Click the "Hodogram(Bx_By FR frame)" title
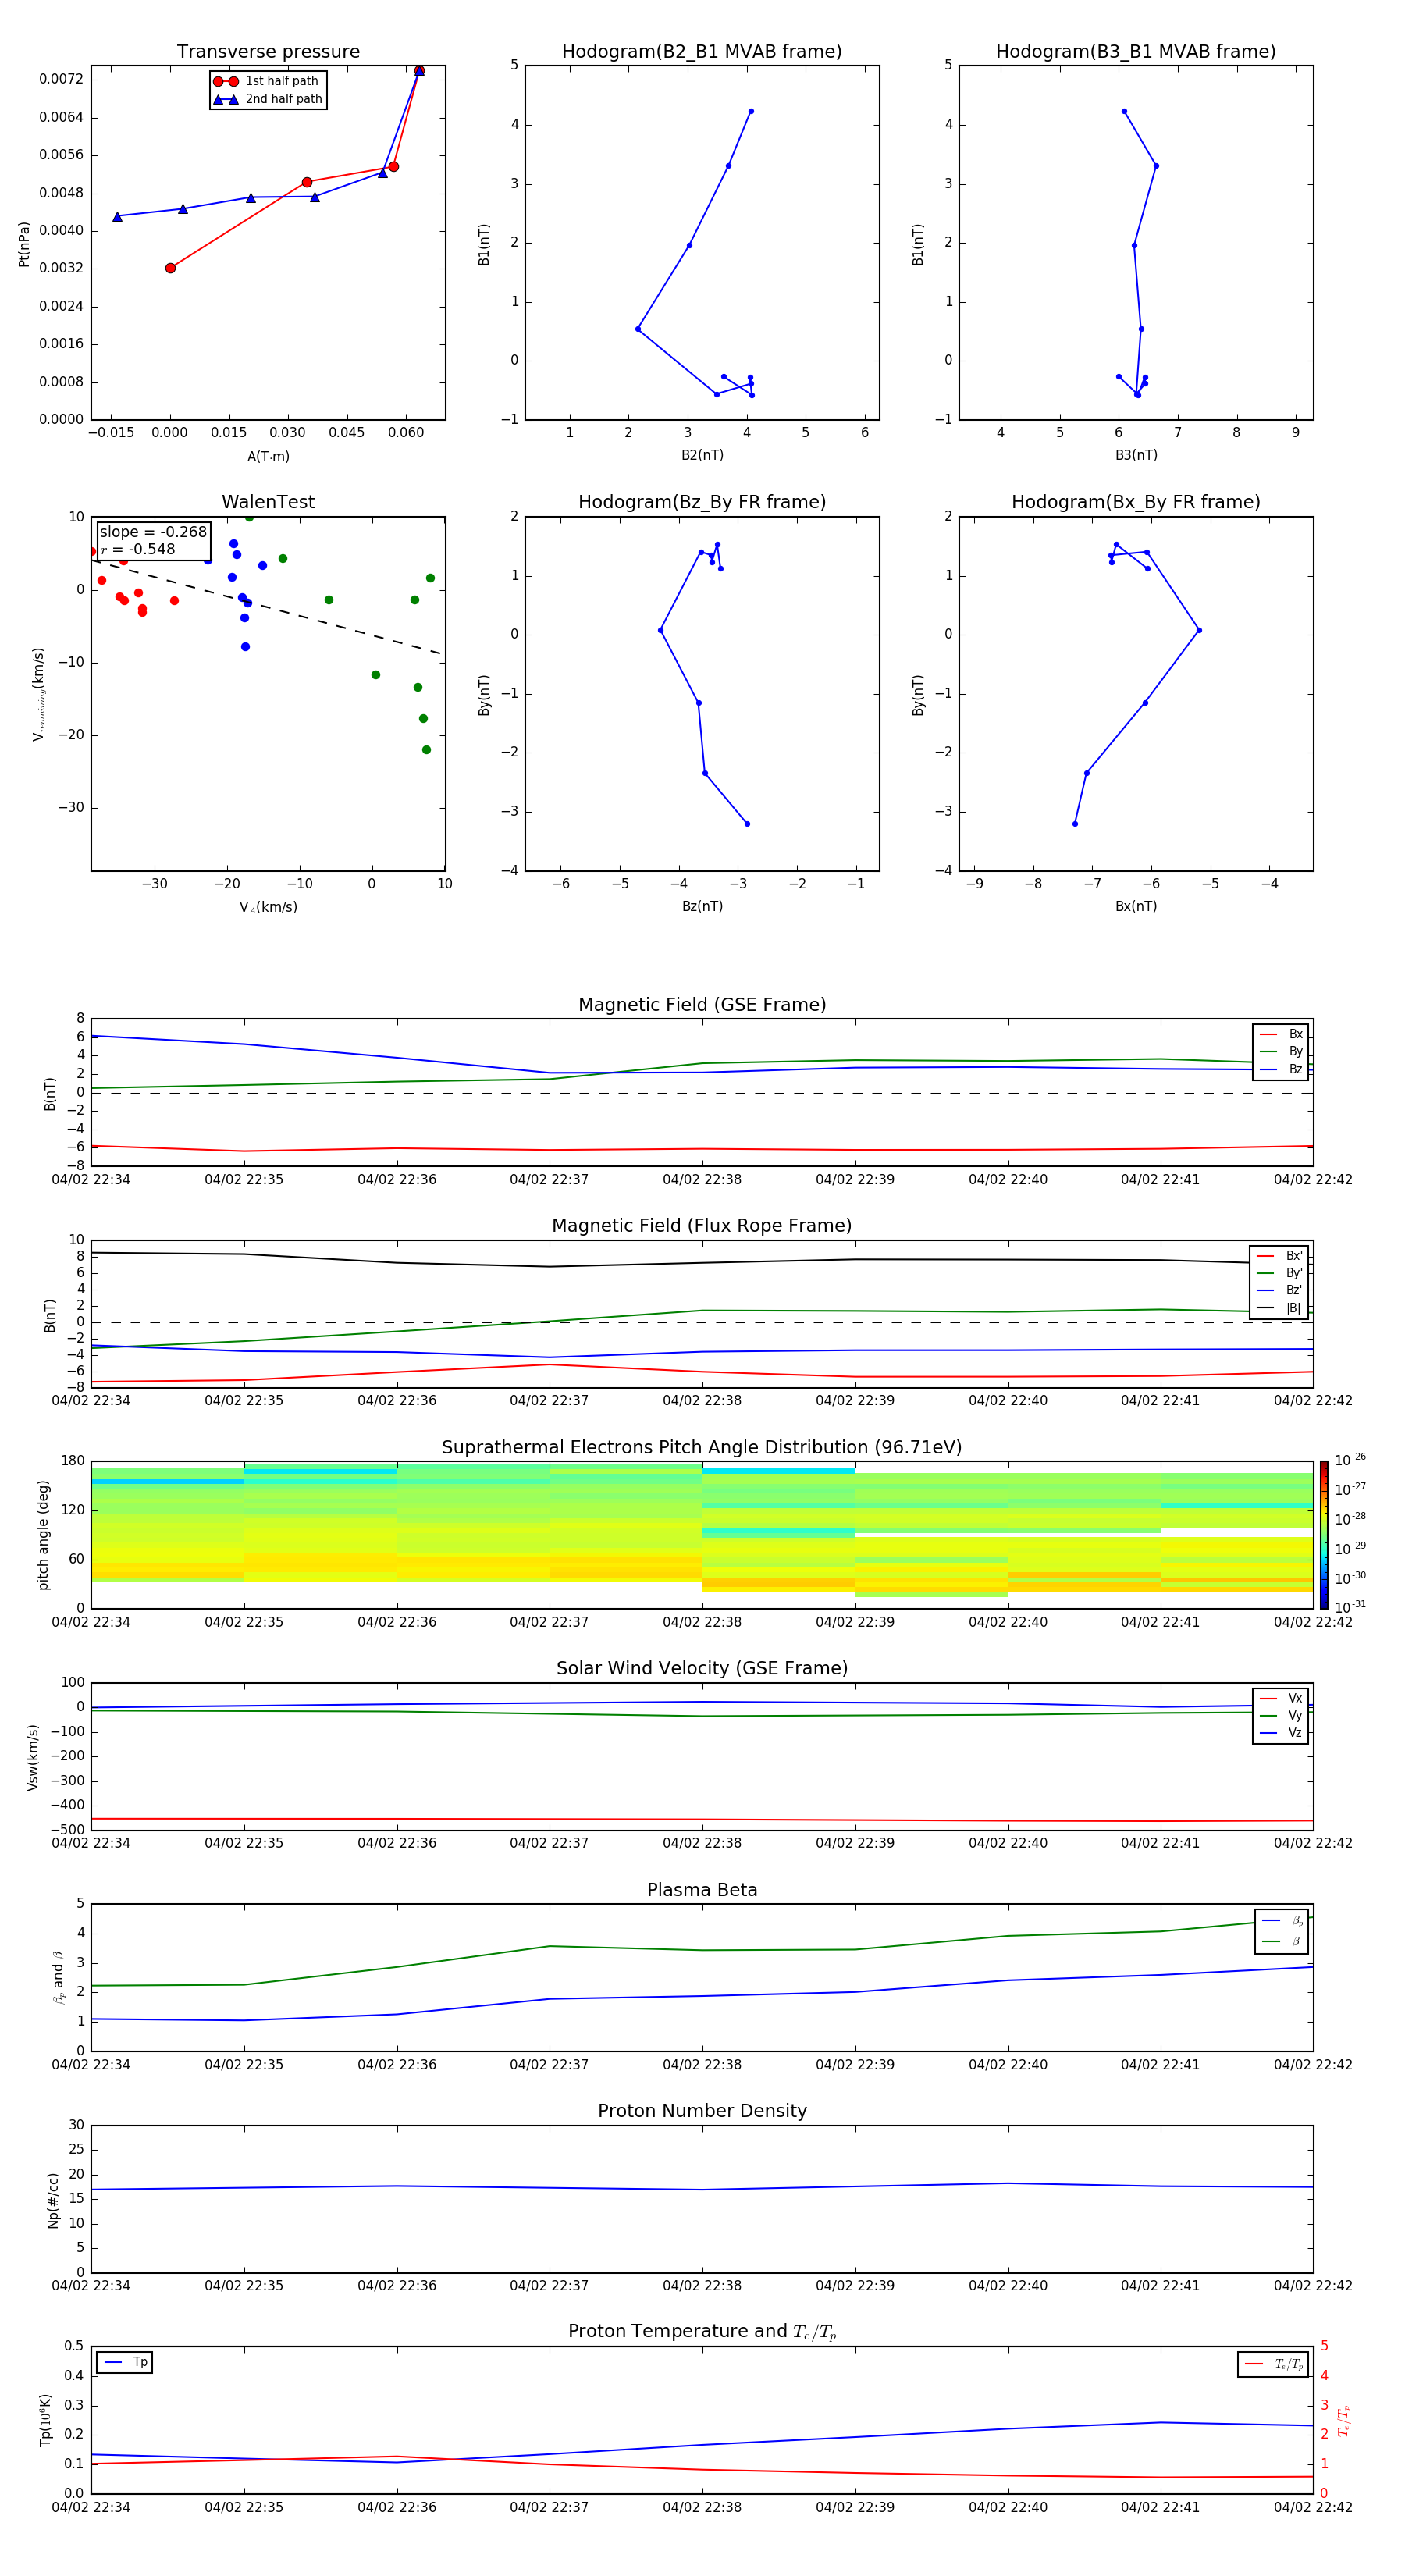The width and height of the screenshot is (1405, 2576). pos(1136,502)
